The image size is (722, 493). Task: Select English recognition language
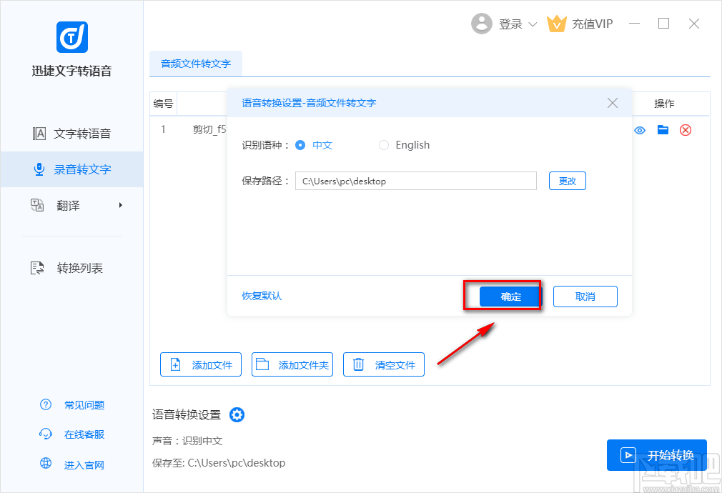(383, 144)
